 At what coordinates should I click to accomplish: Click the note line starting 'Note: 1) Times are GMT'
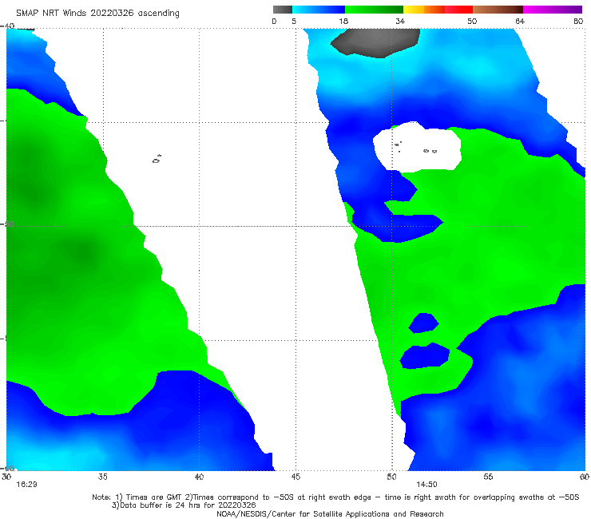tap(335, 497)
